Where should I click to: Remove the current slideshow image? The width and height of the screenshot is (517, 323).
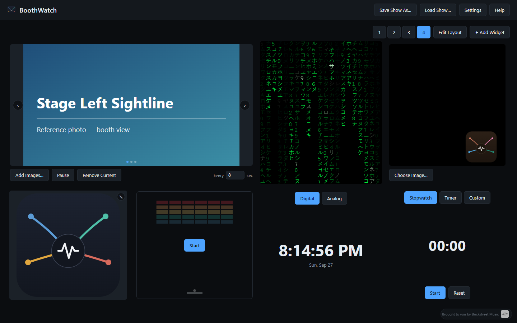pyautogui.click(x=99, y=175)
